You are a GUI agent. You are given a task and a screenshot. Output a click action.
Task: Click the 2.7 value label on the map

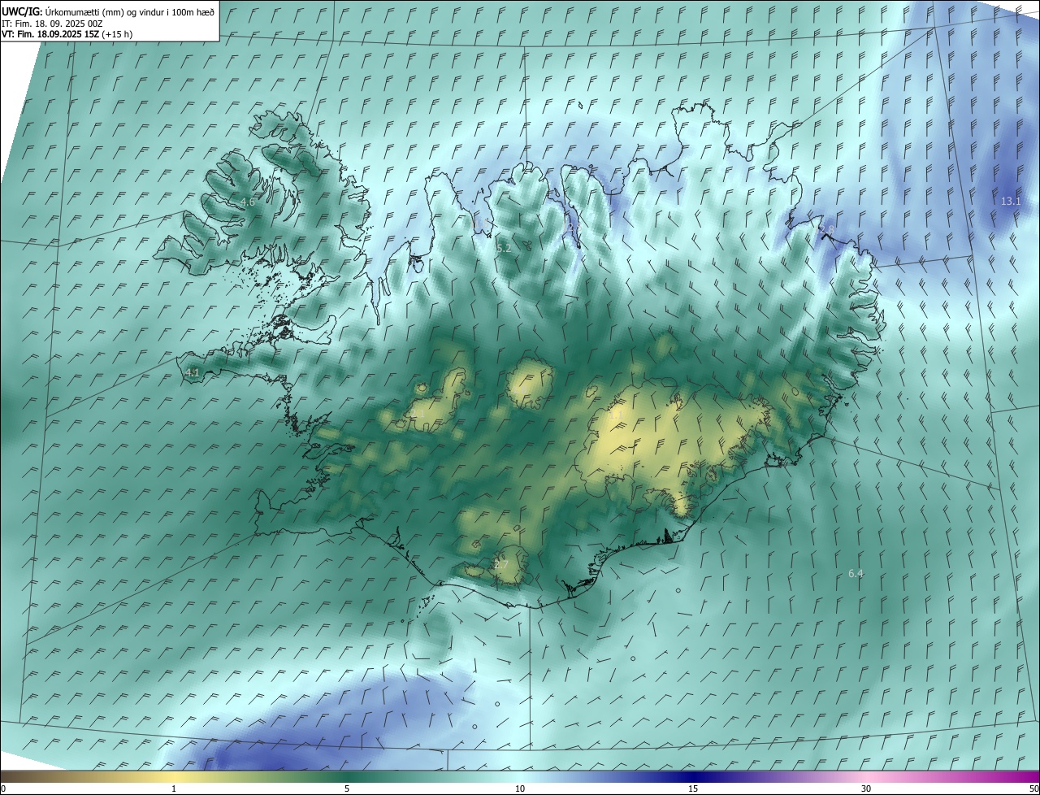click(501, 564)
